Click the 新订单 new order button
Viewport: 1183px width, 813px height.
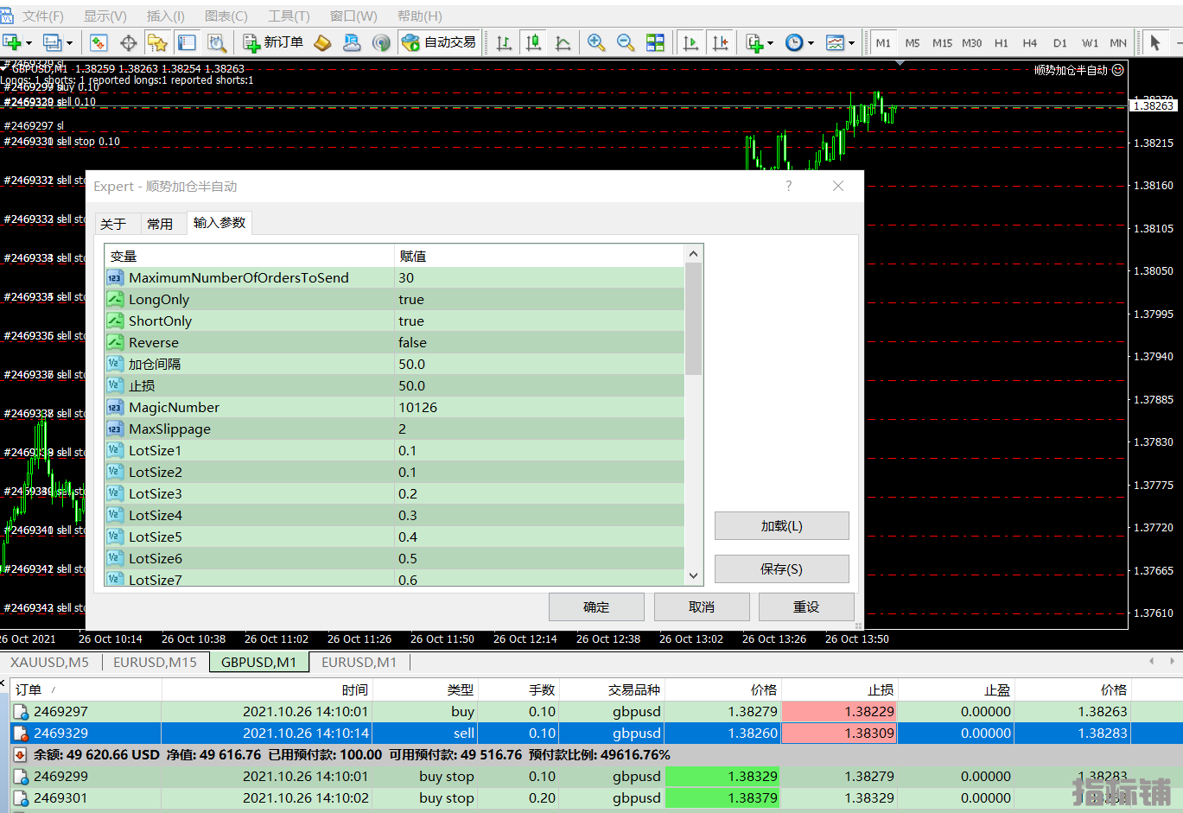273,42
